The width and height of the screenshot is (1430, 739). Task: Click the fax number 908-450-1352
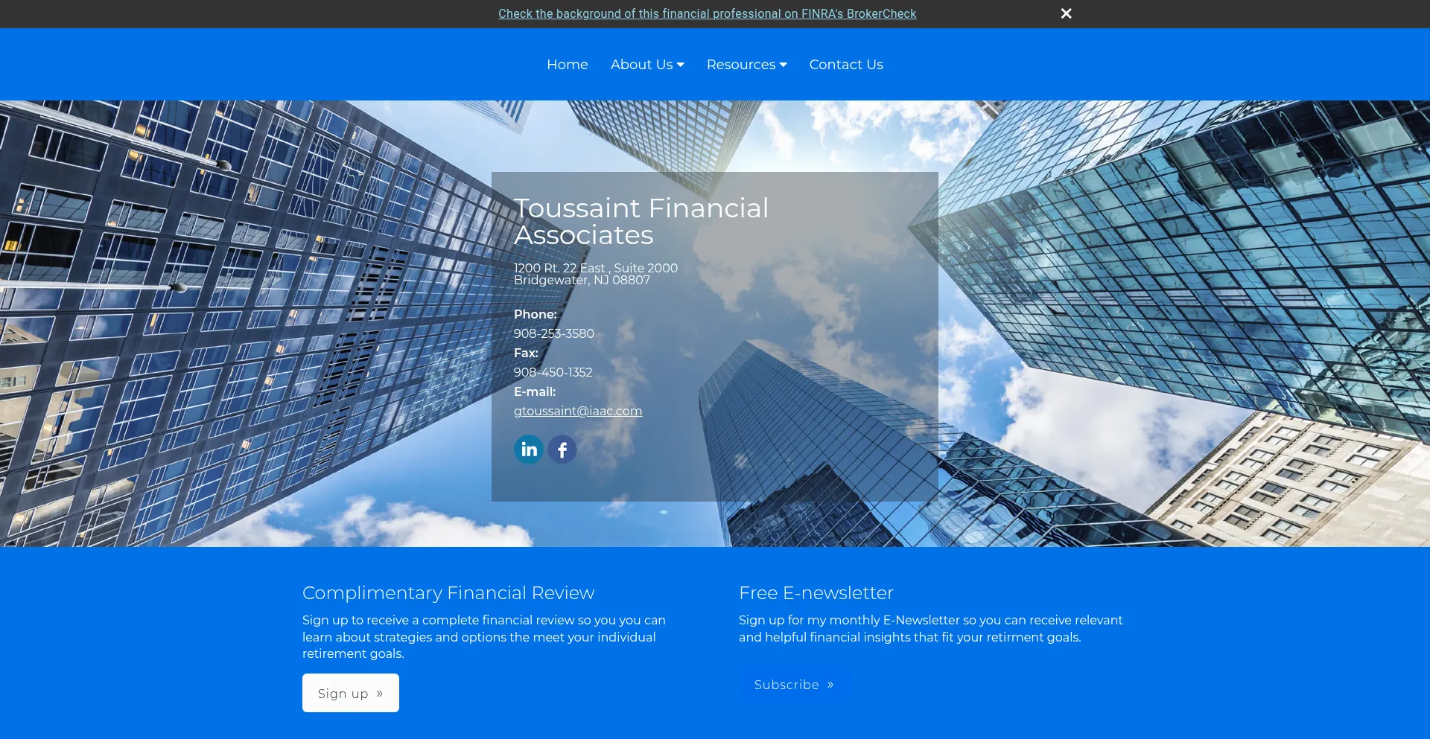pyautogui.click(x=553, y=372)
